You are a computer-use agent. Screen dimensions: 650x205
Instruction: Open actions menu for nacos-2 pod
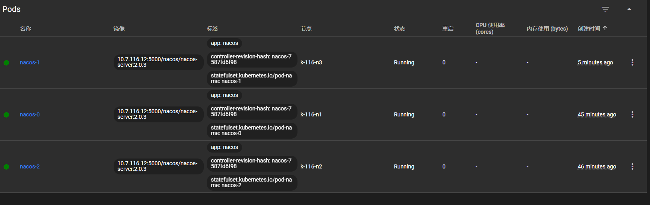pyautogui.click(x=632, y=166)
